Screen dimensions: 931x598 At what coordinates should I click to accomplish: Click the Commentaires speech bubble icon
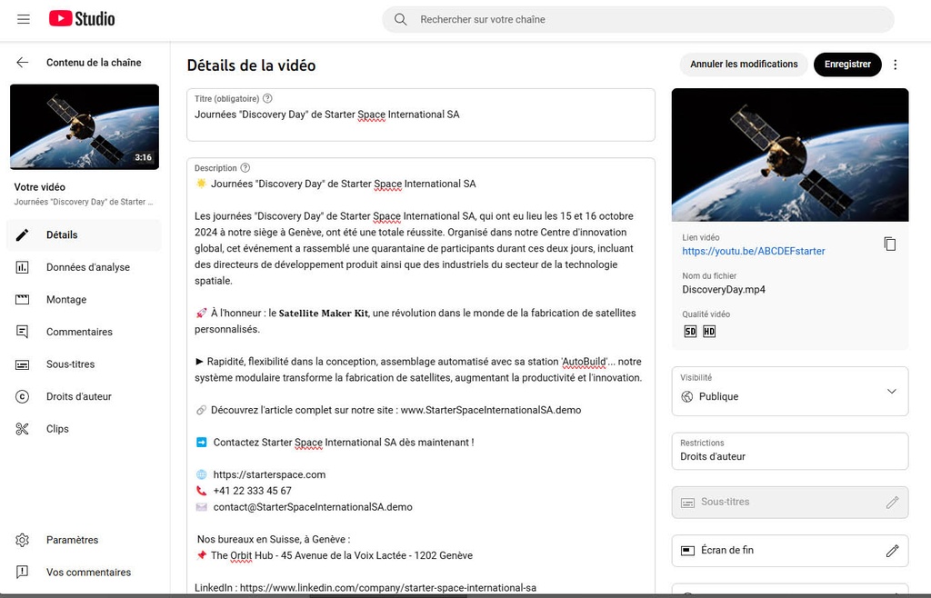pyautogui.click(x=22, y=332)
